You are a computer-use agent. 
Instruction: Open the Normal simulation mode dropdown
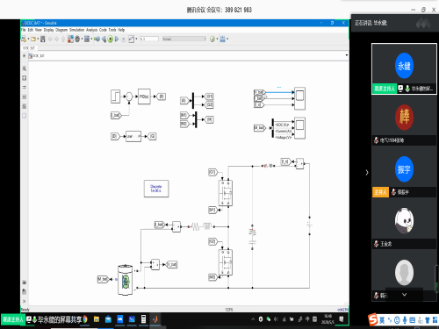click(184, 39)
